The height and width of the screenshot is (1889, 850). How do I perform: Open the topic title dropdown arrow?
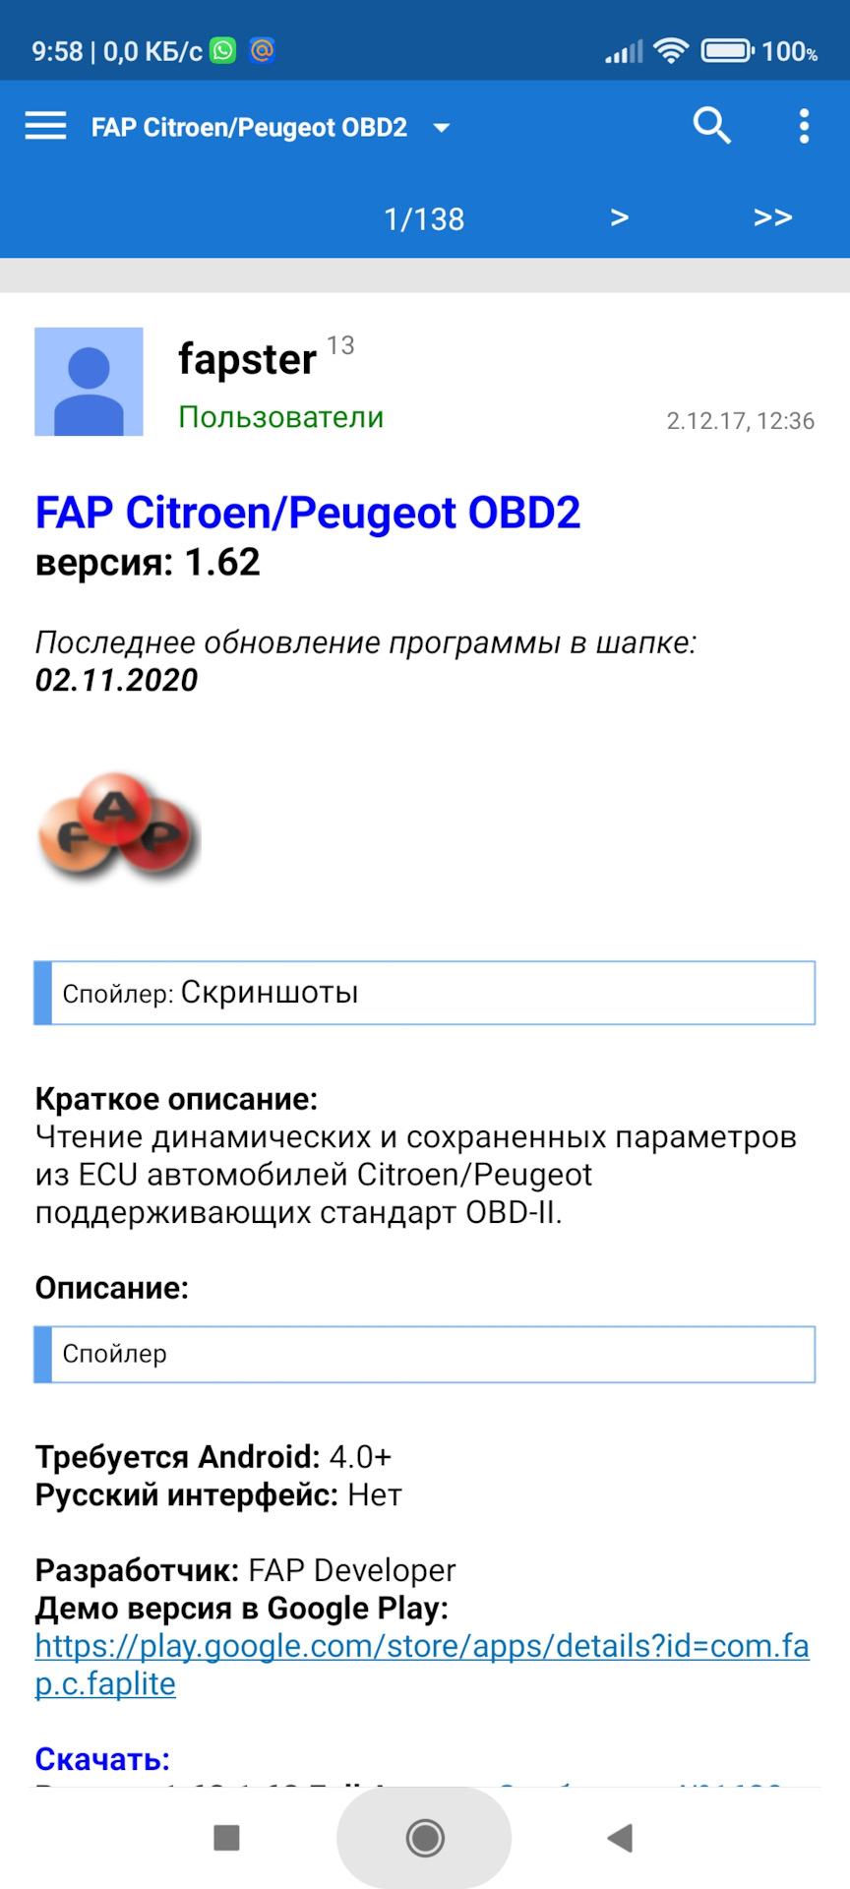[441, 126]
